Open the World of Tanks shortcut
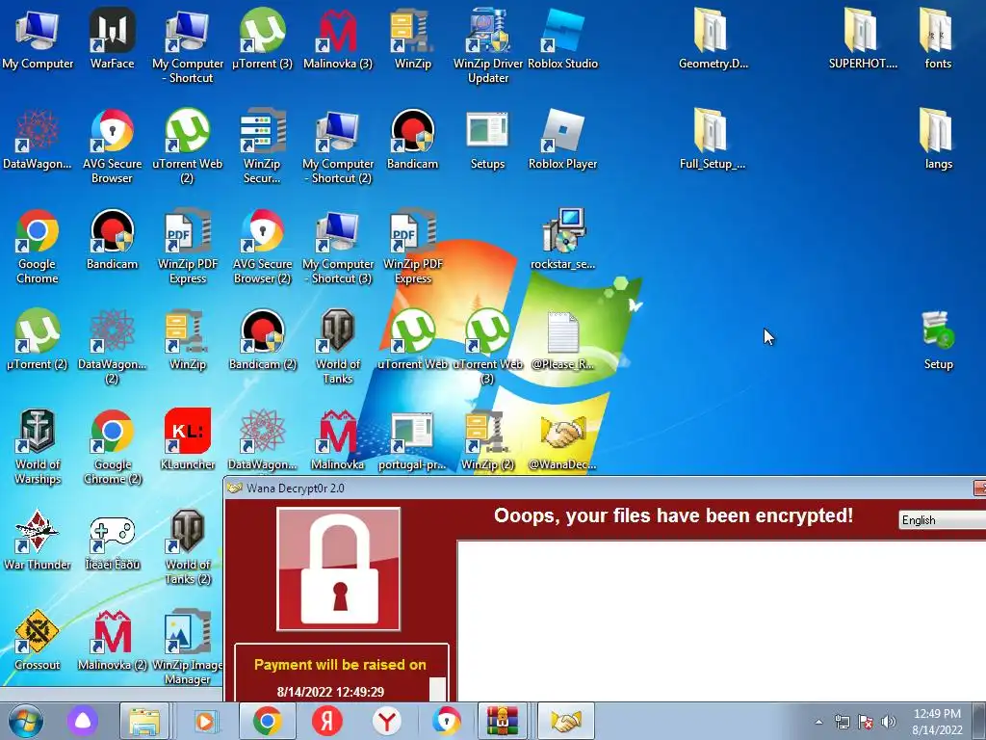Viewport: 986px width, 740px height. click(338, 347)
